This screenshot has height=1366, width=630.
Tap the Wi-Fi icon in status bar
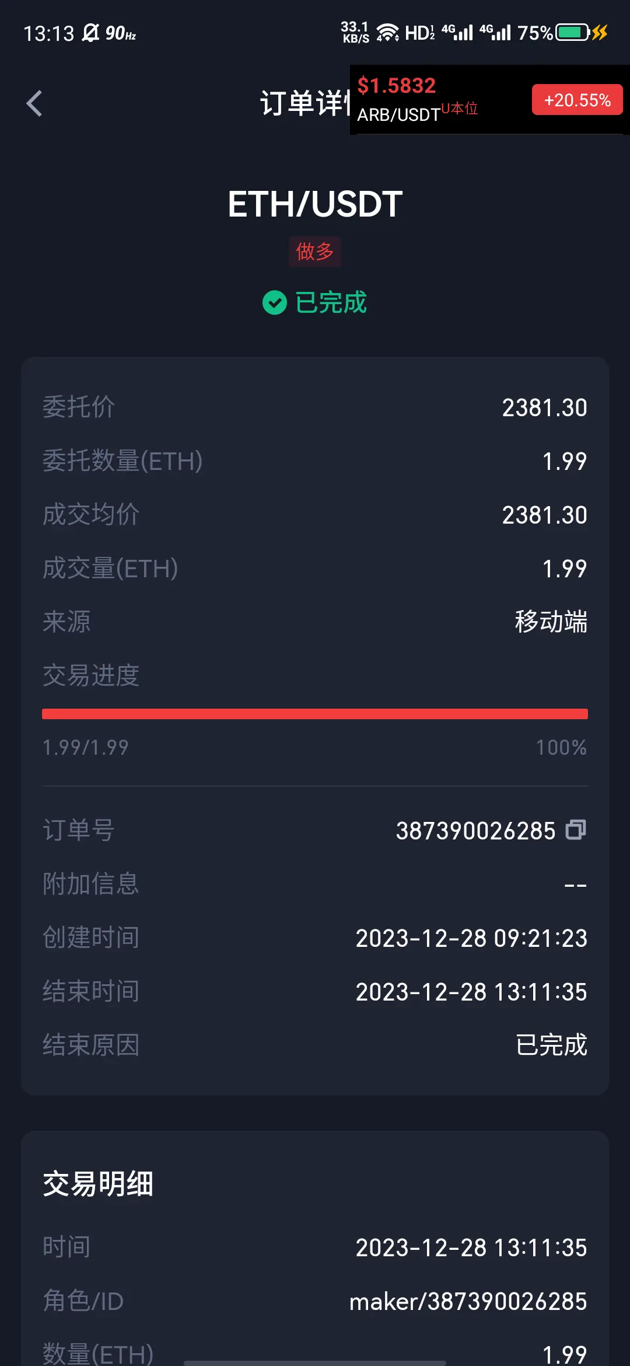click(387, 33)
